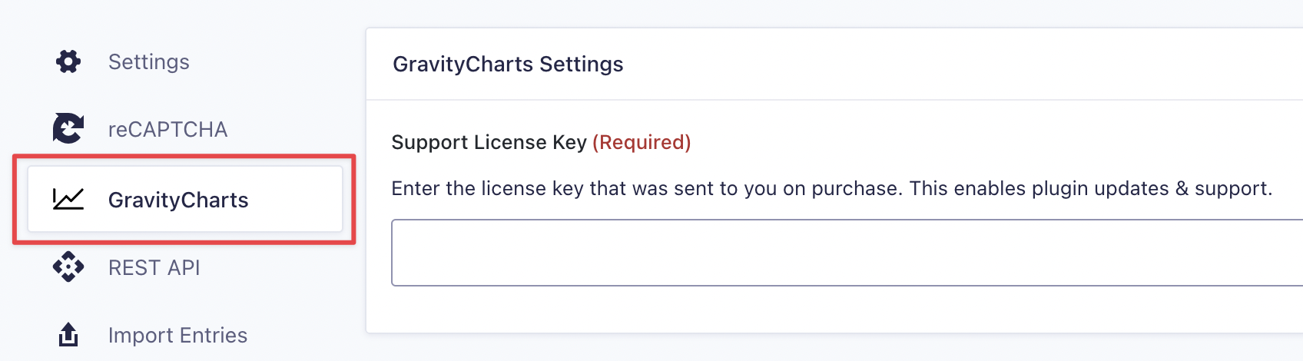Click the red "(Required)" indicator text
Image resolution: width=1303 pixels, height=361 pixels.
coord(642,142)
